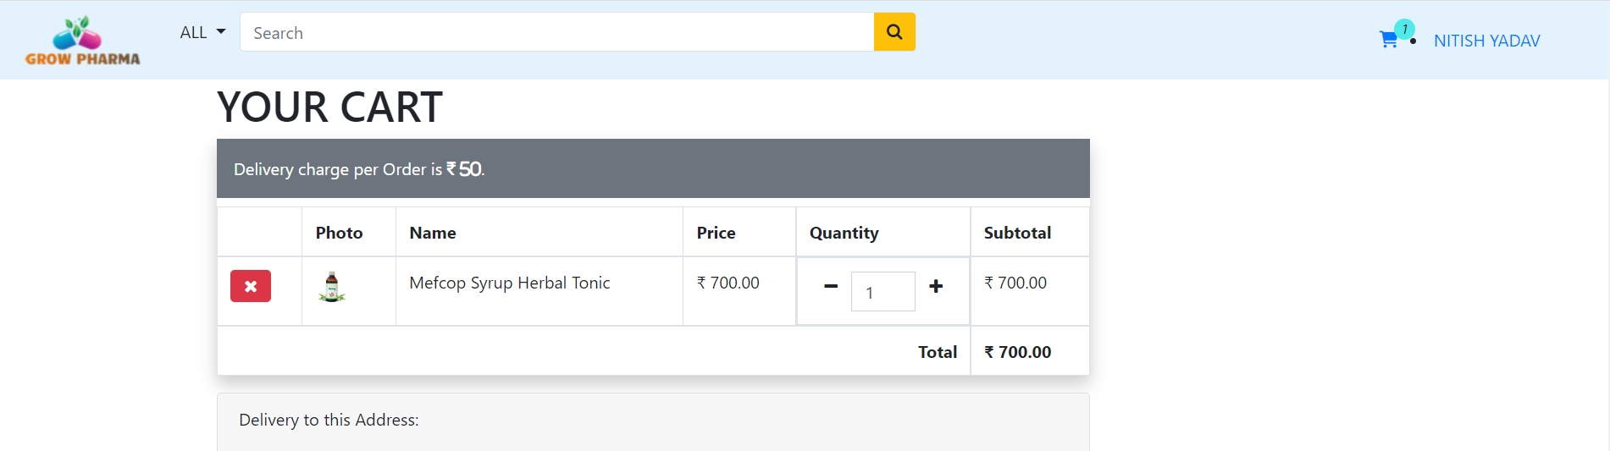Decrease quantity with the minus icon

831,287
